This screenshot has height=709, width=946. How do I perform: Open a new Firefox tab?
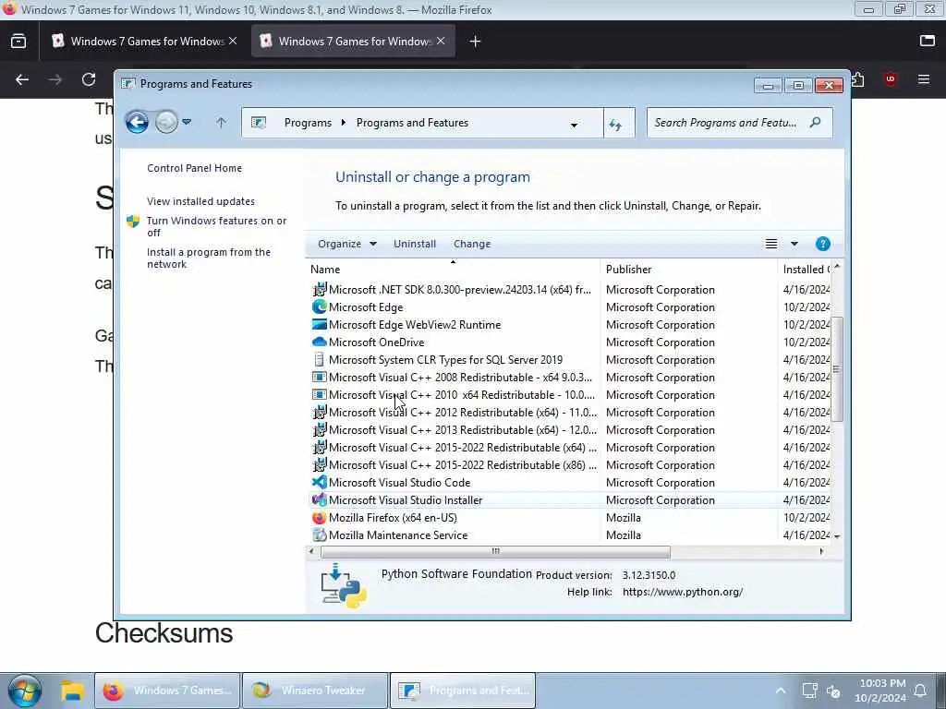[475, 41]
